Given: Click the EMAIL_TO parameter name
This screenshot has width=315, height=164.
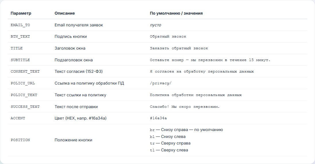Looking at the screenshot, I should pyautogui.click(x=20, y=25).
